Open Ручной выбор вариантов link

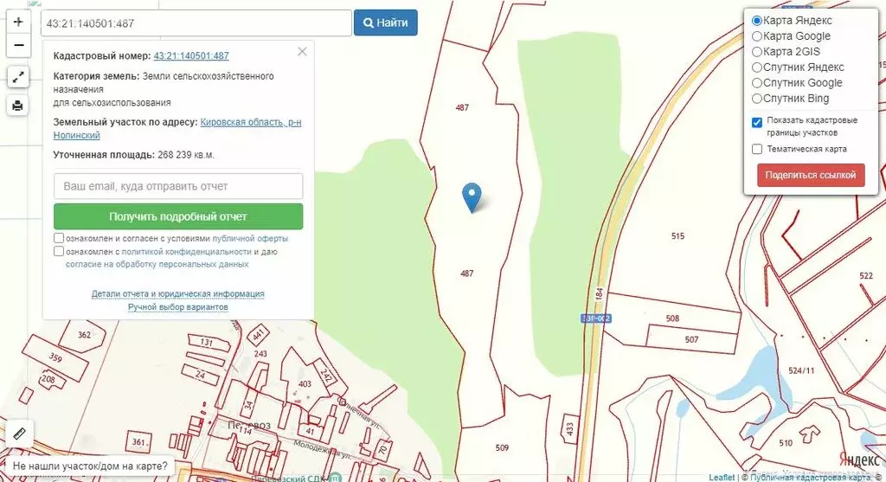coord(178,307)
